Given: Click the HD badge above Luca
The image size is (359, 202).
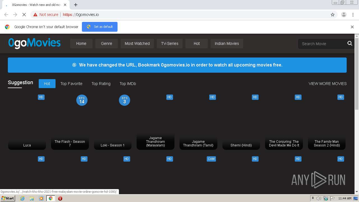Looking at the screenshot, I should 41,97.
